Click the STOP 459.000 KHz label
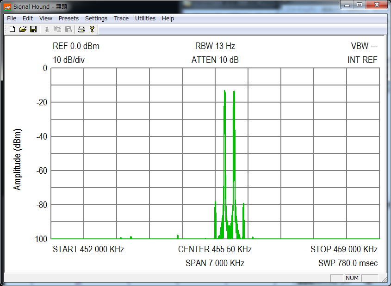391x286 pixels. pyautogui.click(x=344, y=249)
